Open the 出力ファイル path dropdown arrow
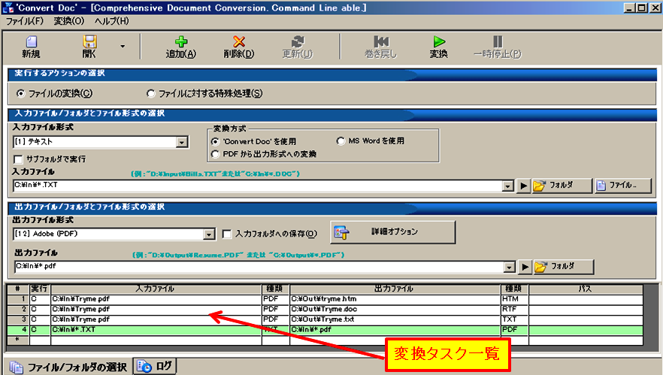 (510, 267)
